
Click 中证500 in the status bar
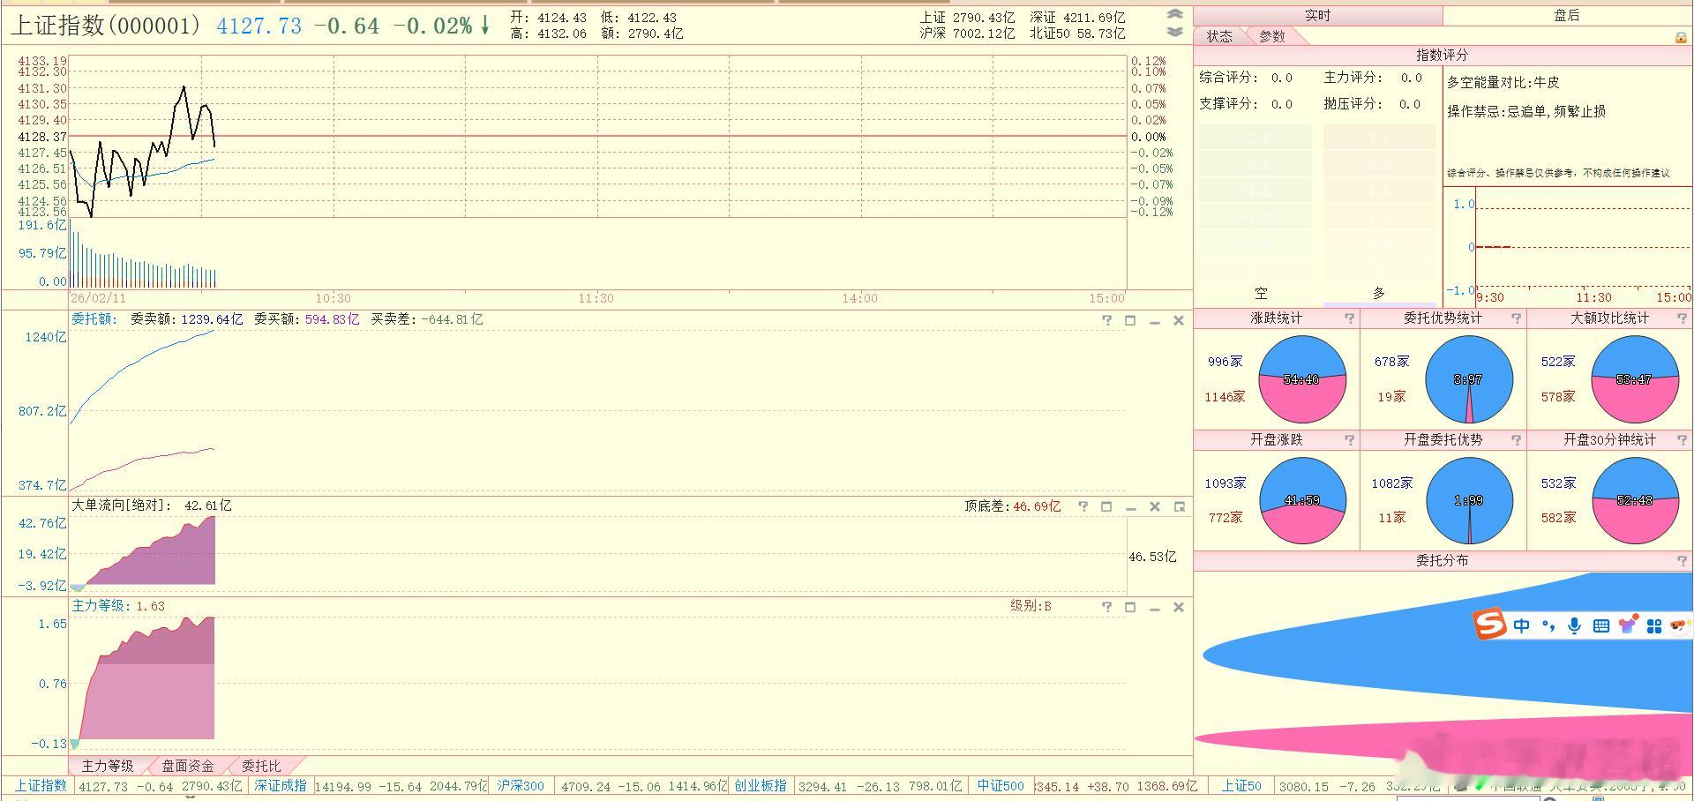tap(1001, 786)
